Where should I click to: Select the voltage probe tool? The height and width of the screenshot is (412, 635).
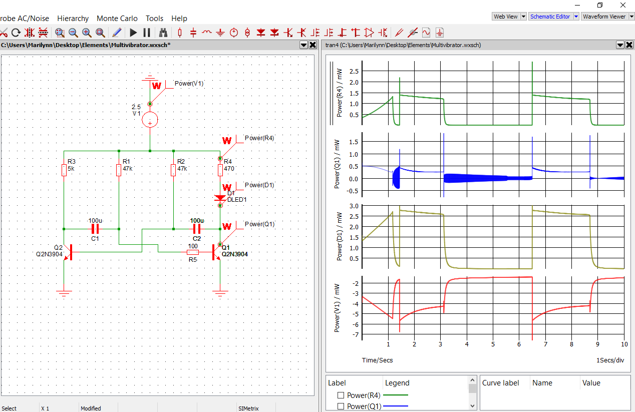click(399, 33)
